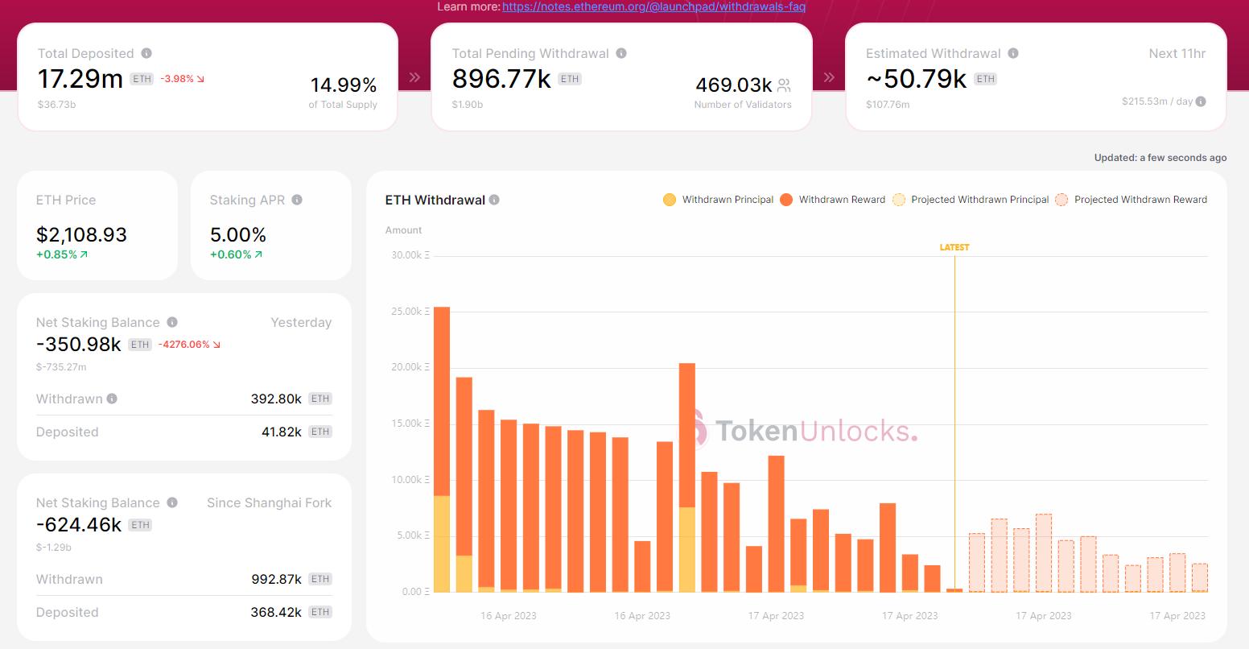Click the $215.53m per day info icon
Viewport: 1249px width, 649px height.
(x=1198, y=101)
